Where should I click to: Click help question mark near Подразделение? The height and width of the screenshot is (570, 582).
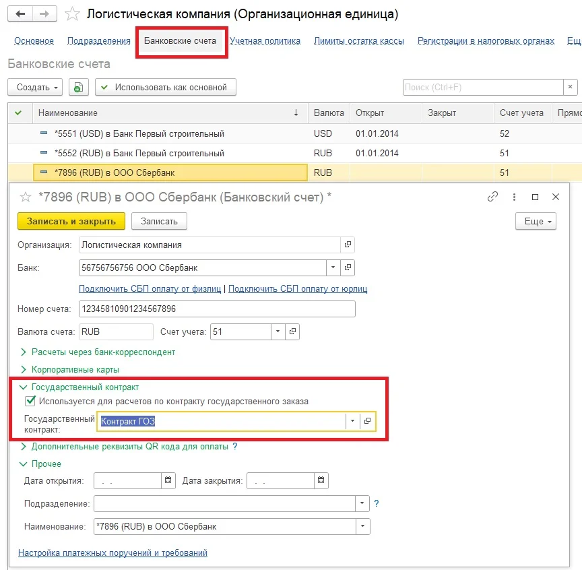[x=377, y=503]
